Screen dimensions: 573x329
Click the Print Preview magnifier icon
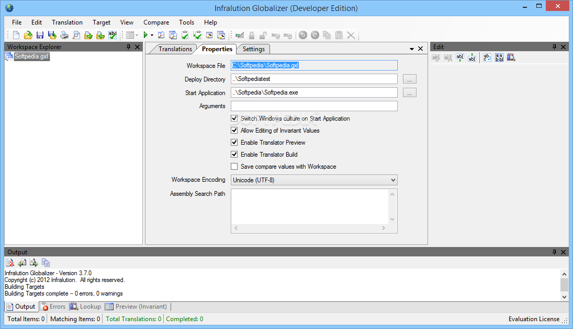76,35
